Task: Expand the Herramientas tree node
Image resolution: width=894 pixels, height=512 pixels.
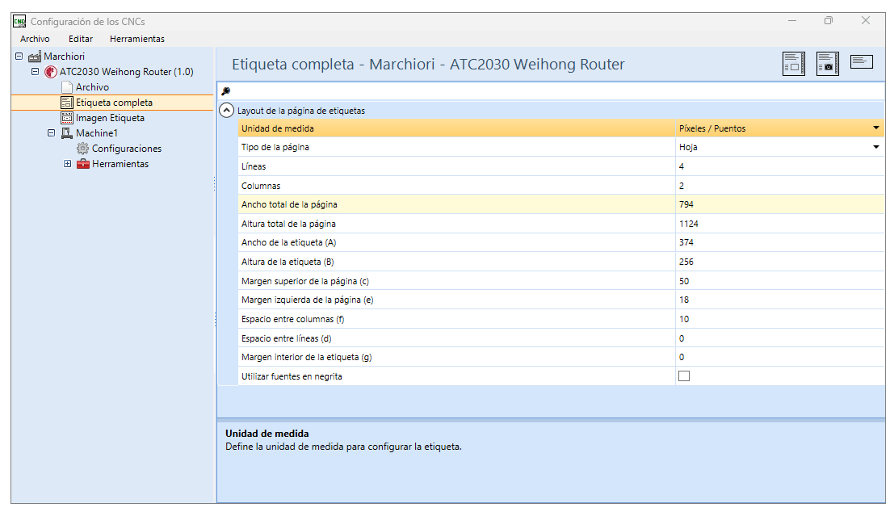Action: click(67, 164)
